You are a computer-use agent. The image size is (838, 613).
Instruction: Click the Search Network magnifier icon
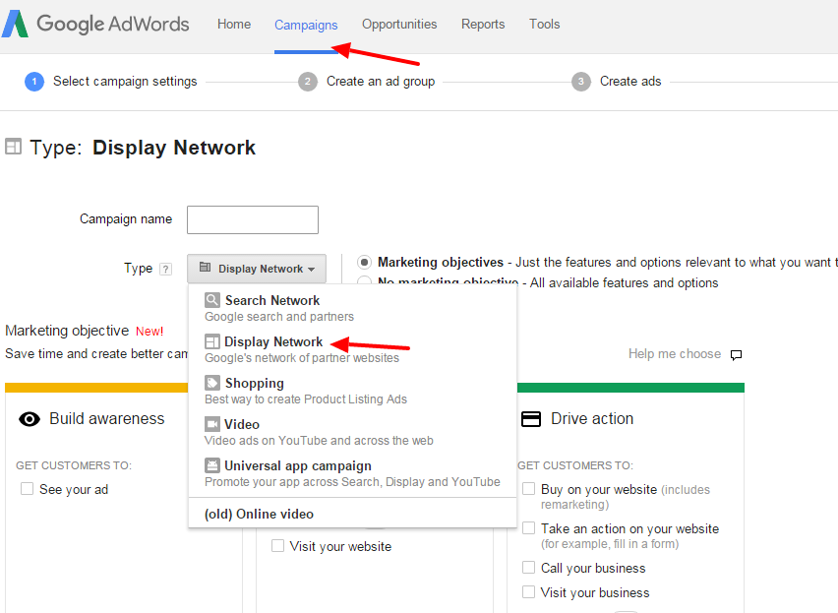click(212, 300)
